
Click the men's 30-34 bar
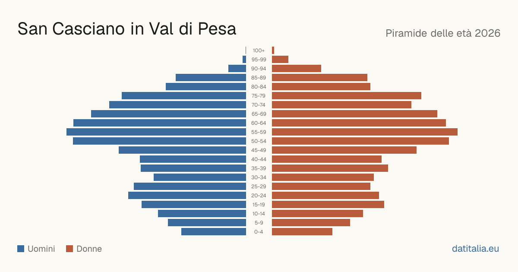click(200, 177)
